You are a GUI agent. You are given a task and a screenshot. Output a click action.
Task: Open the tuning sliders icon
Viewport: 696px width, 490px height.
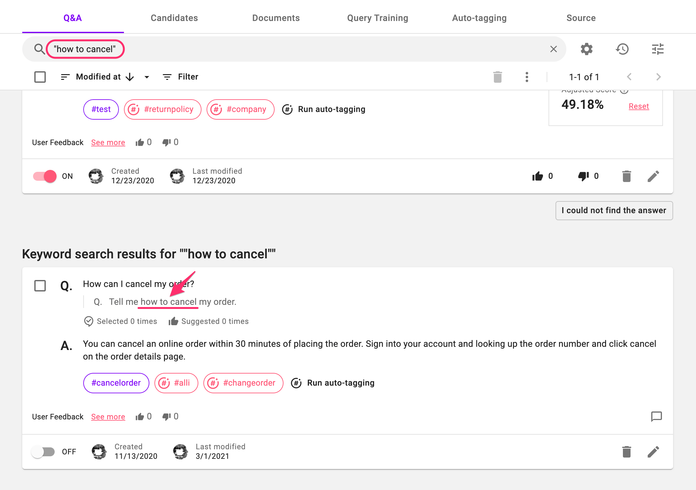point(658,49)
